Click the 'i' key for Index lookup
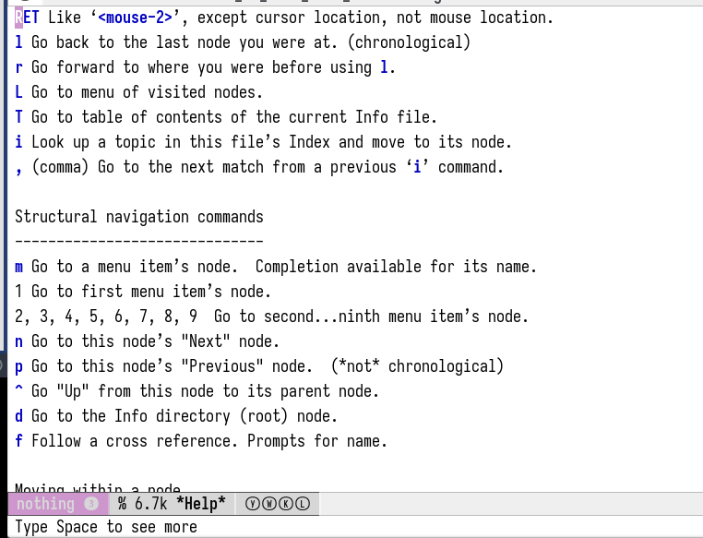This screenshot has width=703, height=538. [x=19, y=142]
